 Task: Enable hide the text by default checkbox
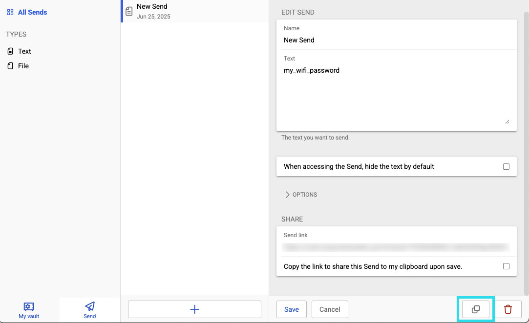tap(506, 166)
